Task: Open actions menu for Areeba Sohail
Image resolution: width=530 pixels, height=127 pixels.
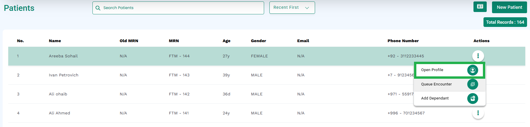Action: [x=478, y=56]
